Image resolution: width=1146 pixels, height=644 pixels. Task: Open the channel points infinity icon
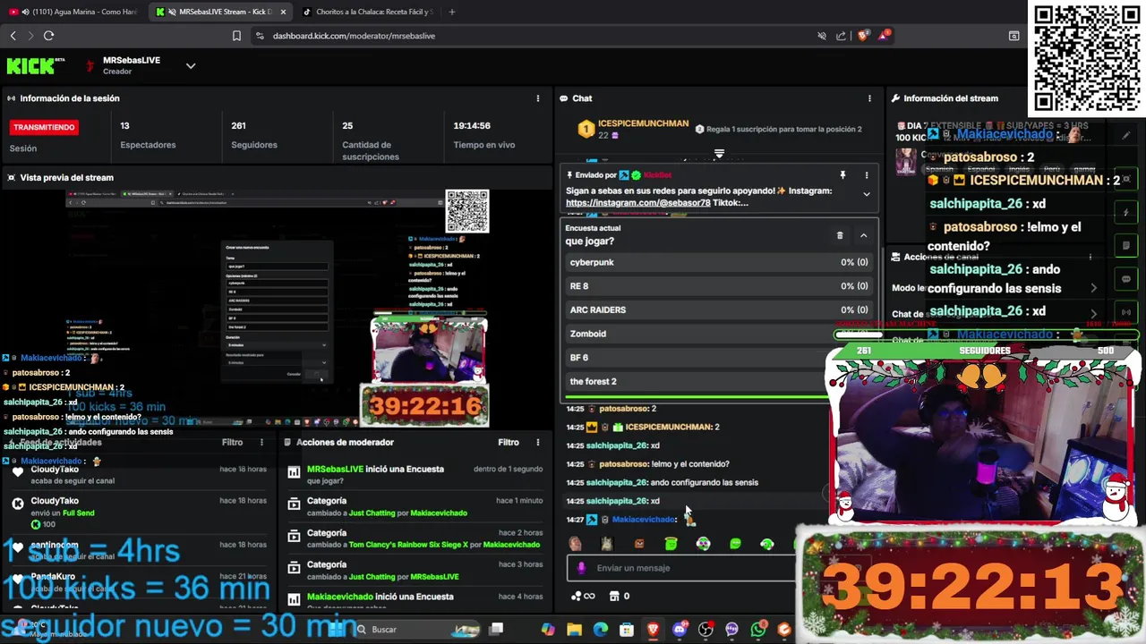587,596
